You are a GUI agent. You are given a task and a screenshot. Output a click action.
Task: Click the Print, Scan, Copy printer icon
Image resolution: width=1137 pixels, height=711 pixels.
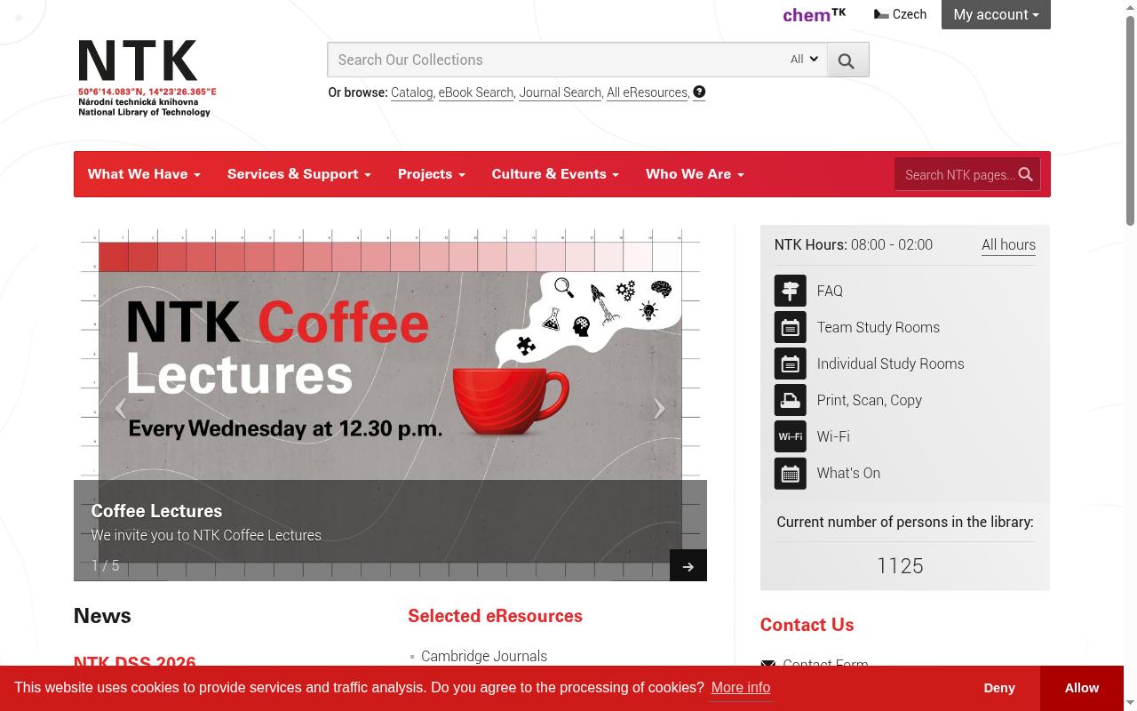point(790,401)
